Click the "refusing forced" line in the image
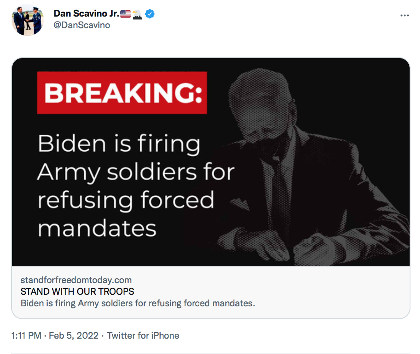 [x=126, y=200]
